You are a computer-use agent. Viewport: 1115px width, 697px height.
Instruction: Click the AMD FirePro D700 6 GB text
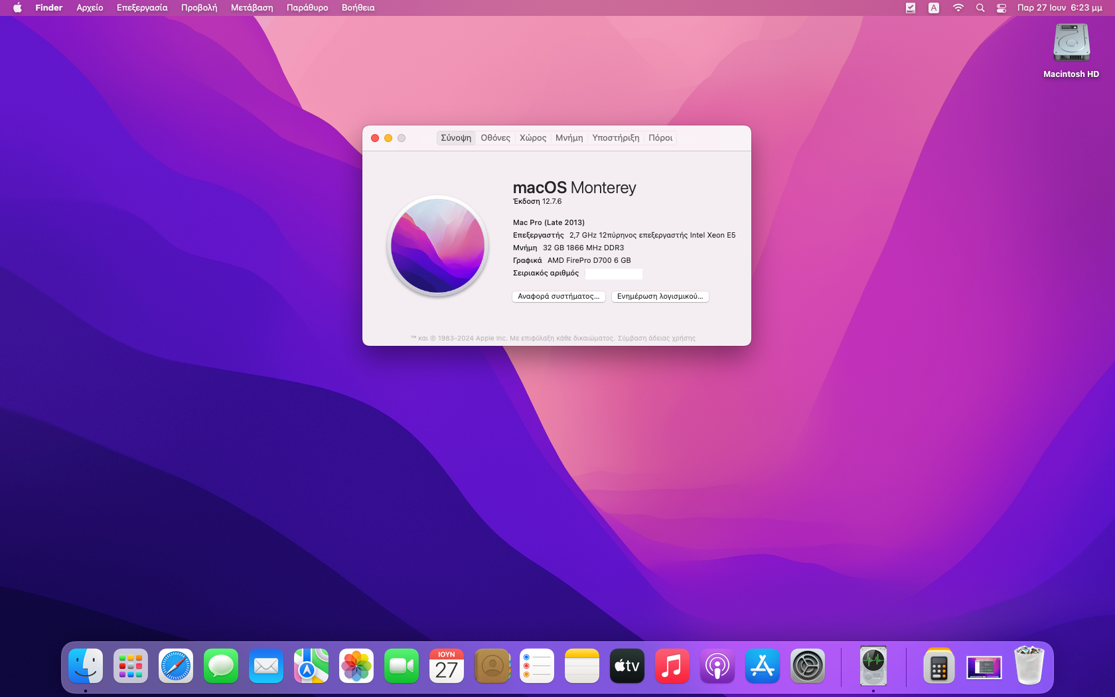(x=589, y=261)
